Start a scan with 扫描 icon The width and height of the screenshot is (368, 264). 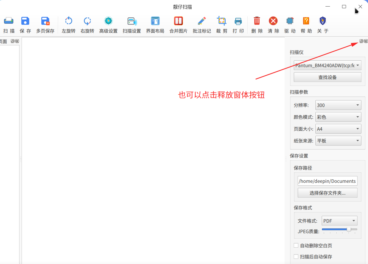pyautogui.click(x=9, y=21)
